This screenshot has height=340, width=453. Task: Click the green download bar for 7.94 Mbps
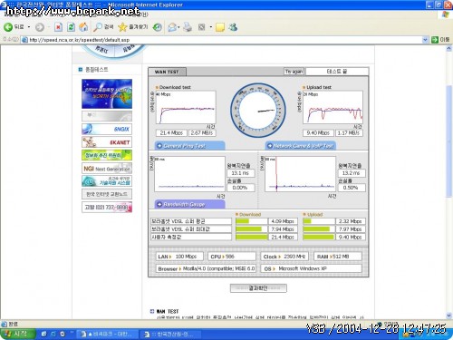click(x=248, y=229)
